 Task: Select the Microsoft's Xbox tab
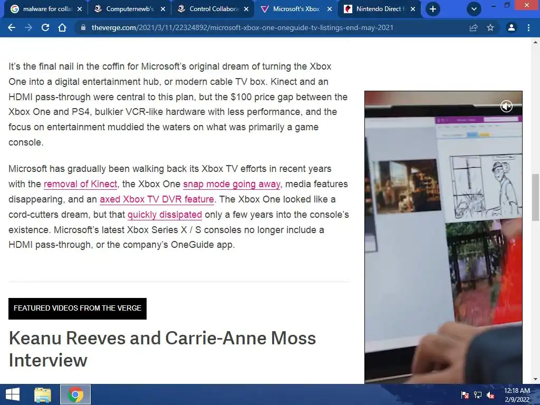point(296,9)
